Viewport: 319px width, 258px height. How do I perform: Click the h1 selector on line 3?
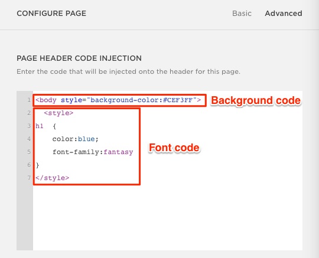pos(40,126)
